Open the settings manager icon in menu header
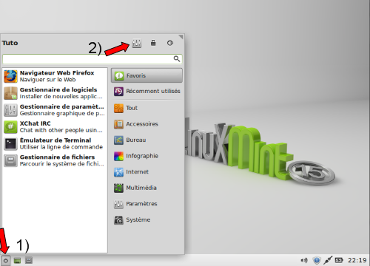This screenshot has height=266, width=370. (x=137, y=44)
